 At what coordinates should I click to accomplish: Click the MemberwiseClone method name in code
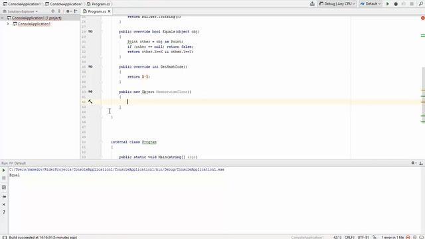pos(173,92)
